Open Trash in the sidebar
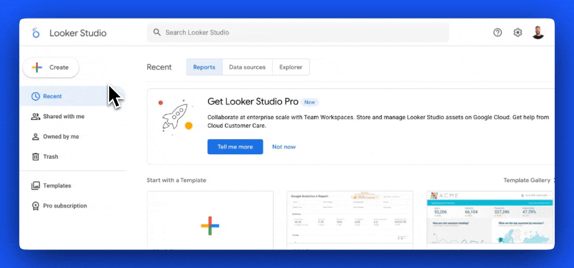574x268 pixels. coord(72,157)
